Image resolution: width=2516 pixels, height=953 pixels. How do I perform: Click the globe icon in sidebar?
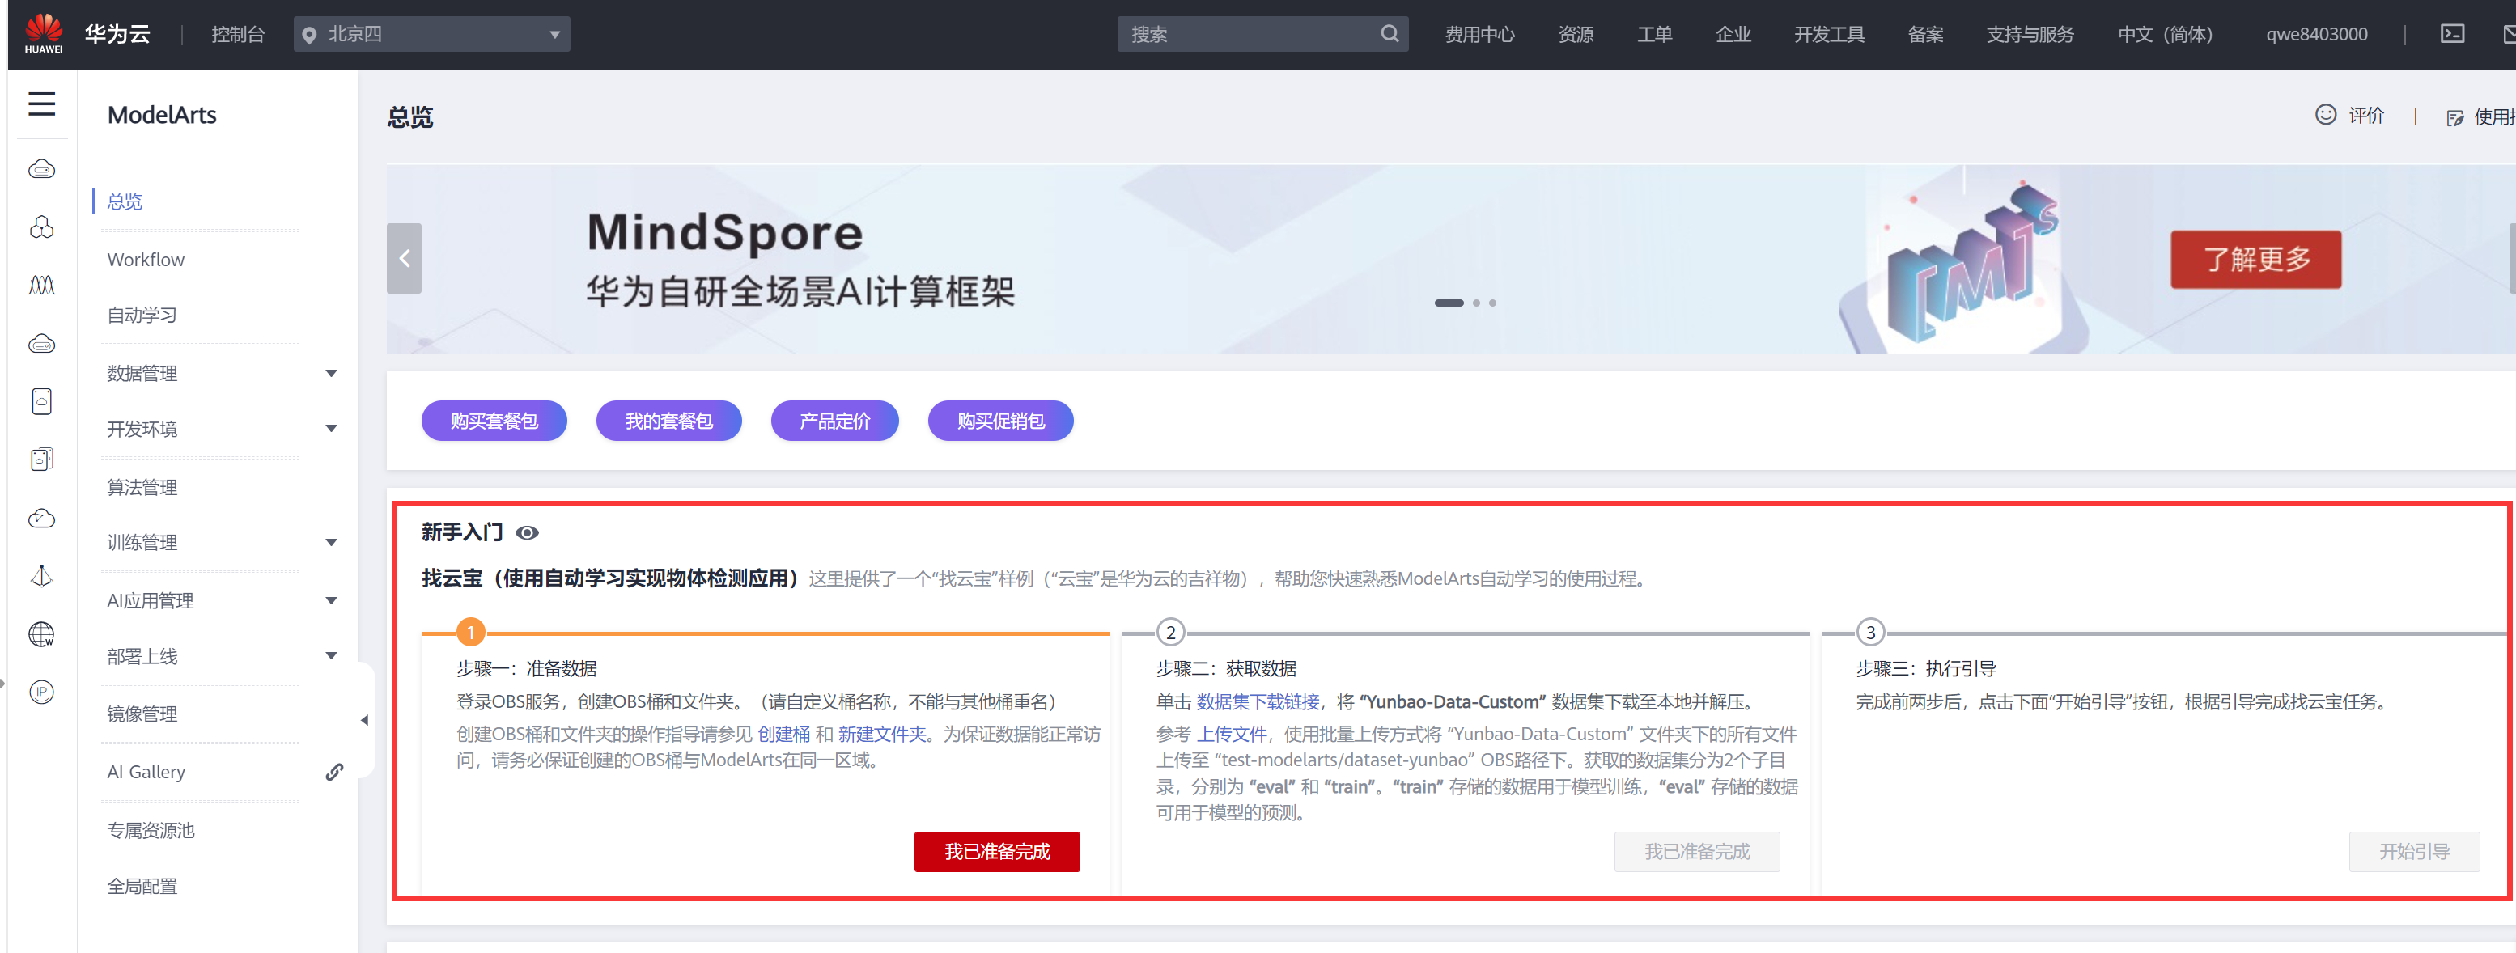click(41, 635)
